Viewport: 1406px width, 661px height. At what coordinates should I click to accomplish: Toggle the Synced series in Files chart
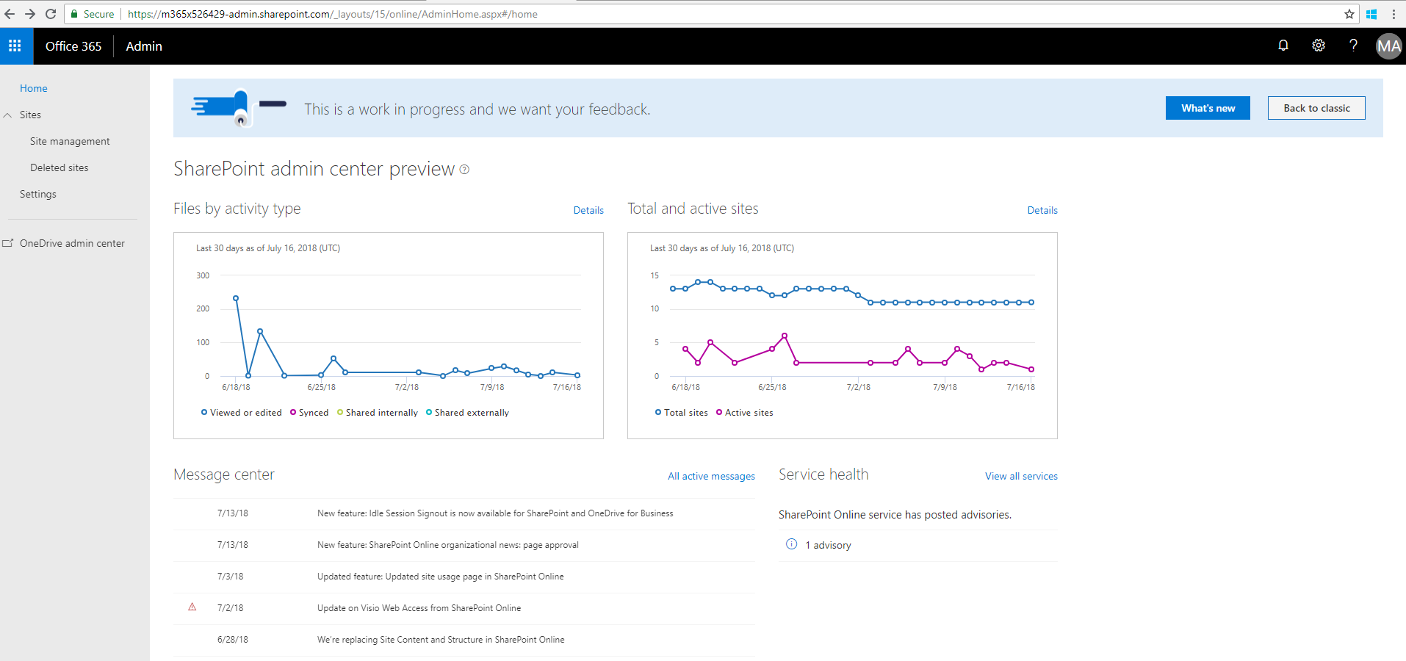click(x=309, y=412)
